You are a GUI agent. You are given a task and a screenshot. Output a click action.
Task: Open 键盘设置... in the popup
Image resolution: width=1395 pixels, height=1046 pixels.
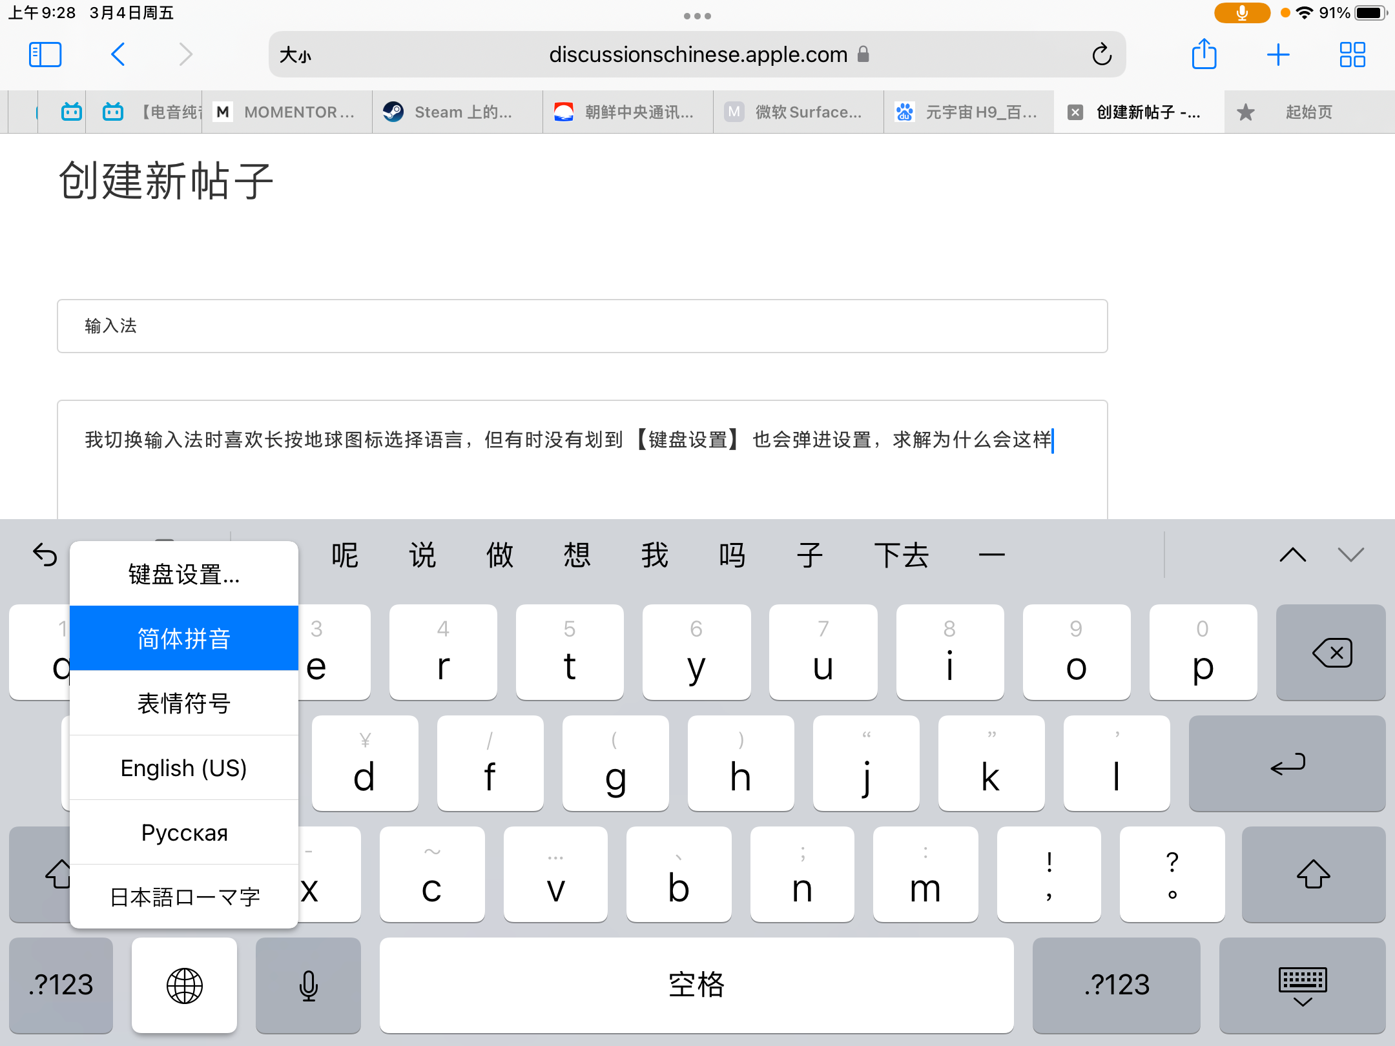[x=184, y=574]
